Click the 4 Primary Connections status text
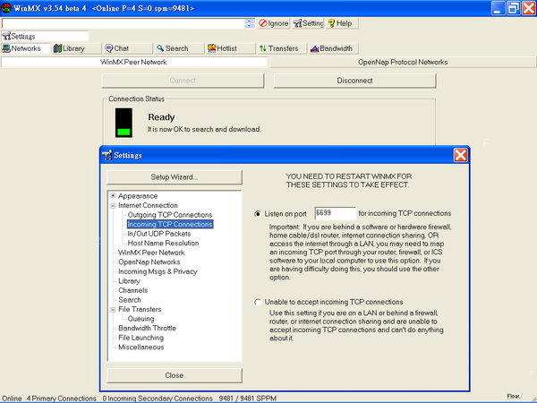 tap(61, 399)
